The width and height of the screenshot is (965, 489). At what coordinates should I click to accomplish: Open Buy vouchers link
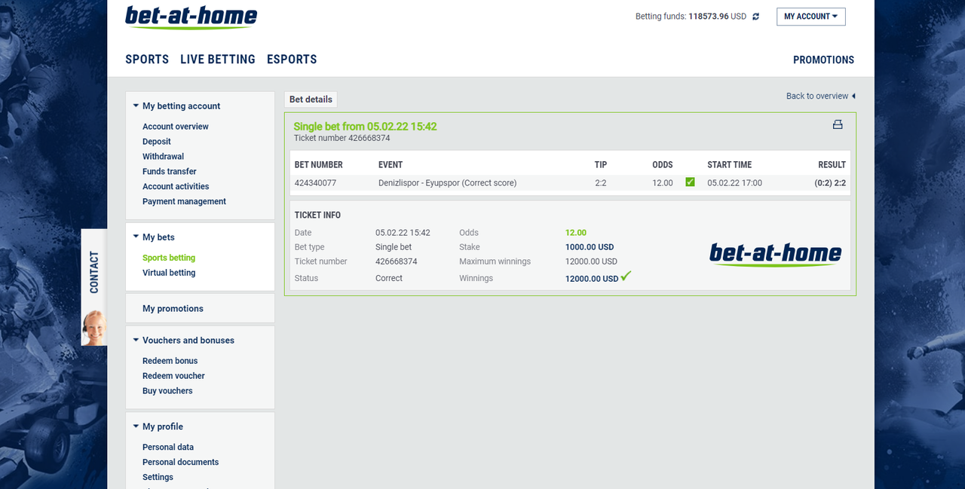pyautogui.click(x=167, y=391)
